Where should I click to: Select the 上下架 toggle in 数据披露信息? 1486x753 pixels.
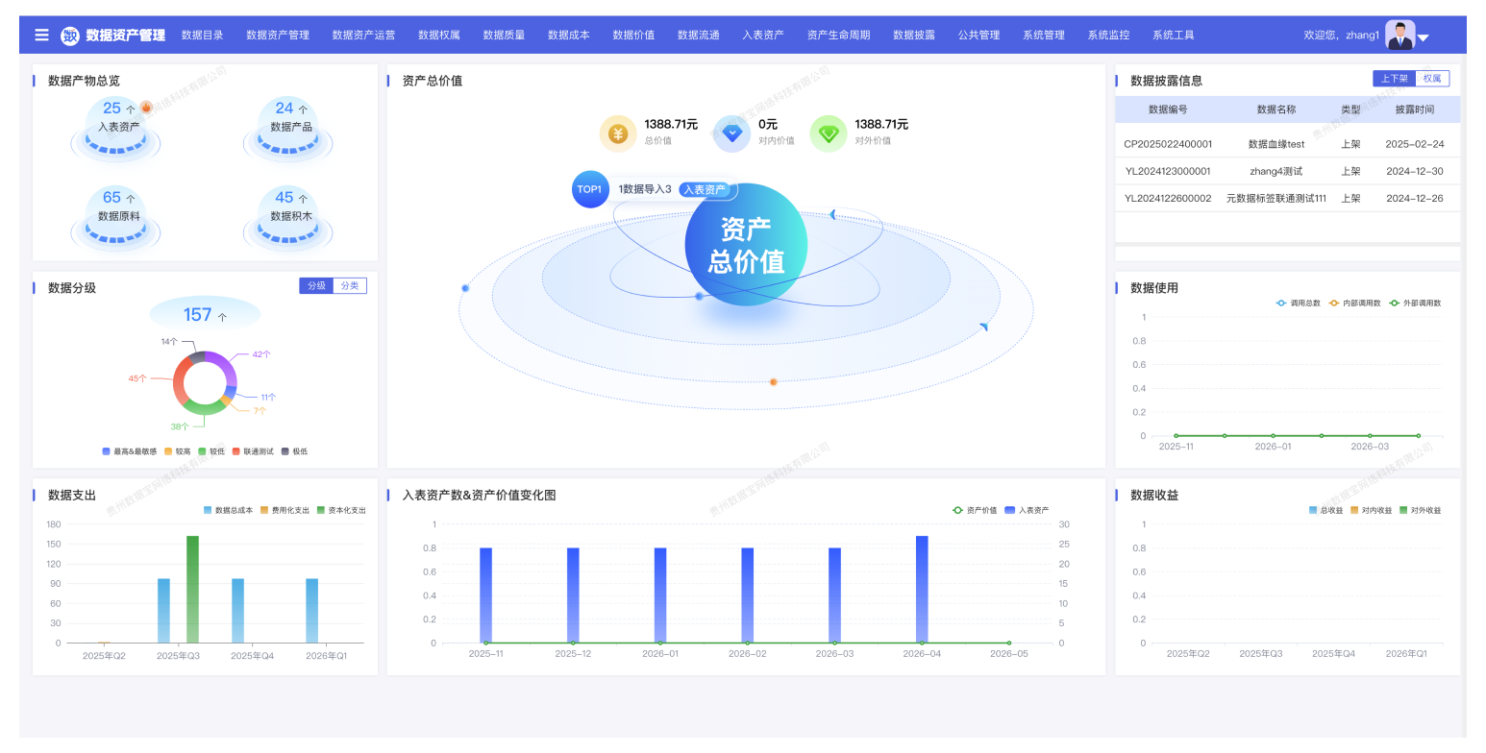(1395, 79)
